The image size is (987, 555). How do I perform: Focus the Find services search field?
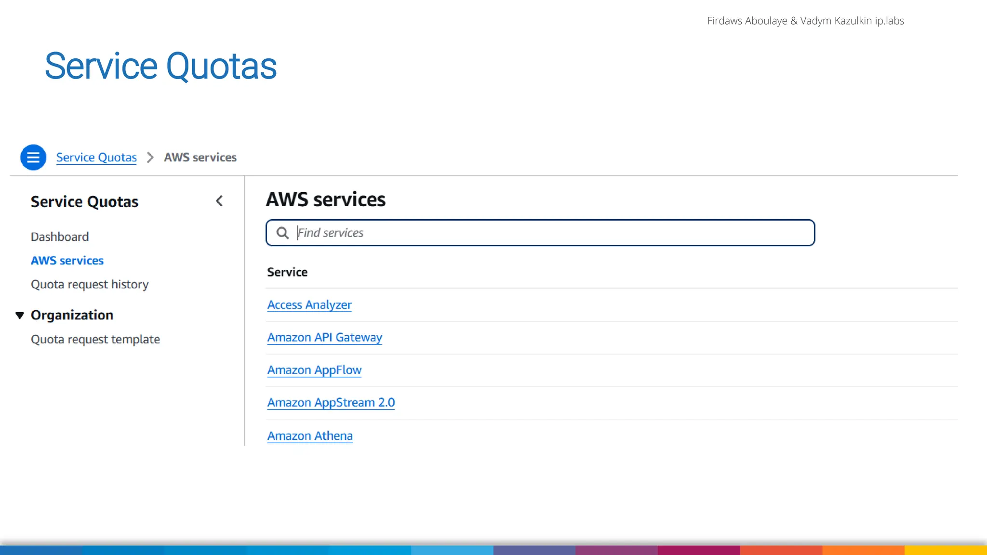[549, 233]
